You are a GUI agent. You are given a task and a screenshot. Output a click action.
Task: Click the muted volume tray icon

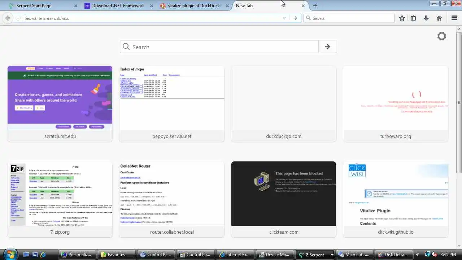(435, 255)
